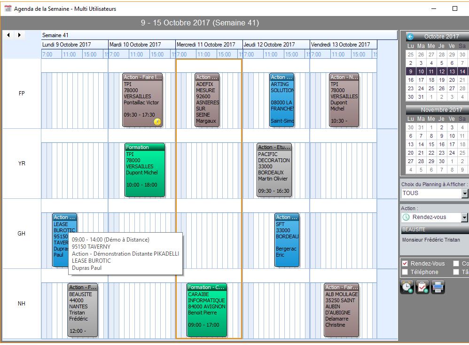469x345 pixels.
Task: Click the clipboard add task icon
Action: pyautogui.click(x=422, y=287)
